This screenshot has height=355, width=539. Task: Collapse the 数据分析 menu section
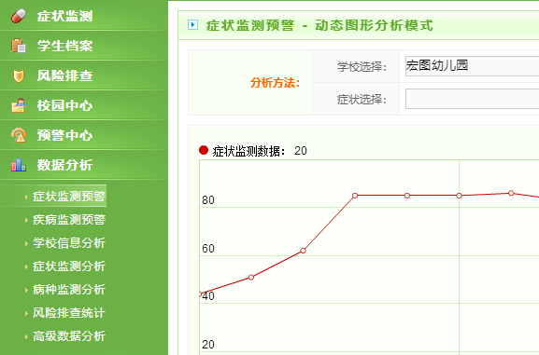(x=84, y=165)
